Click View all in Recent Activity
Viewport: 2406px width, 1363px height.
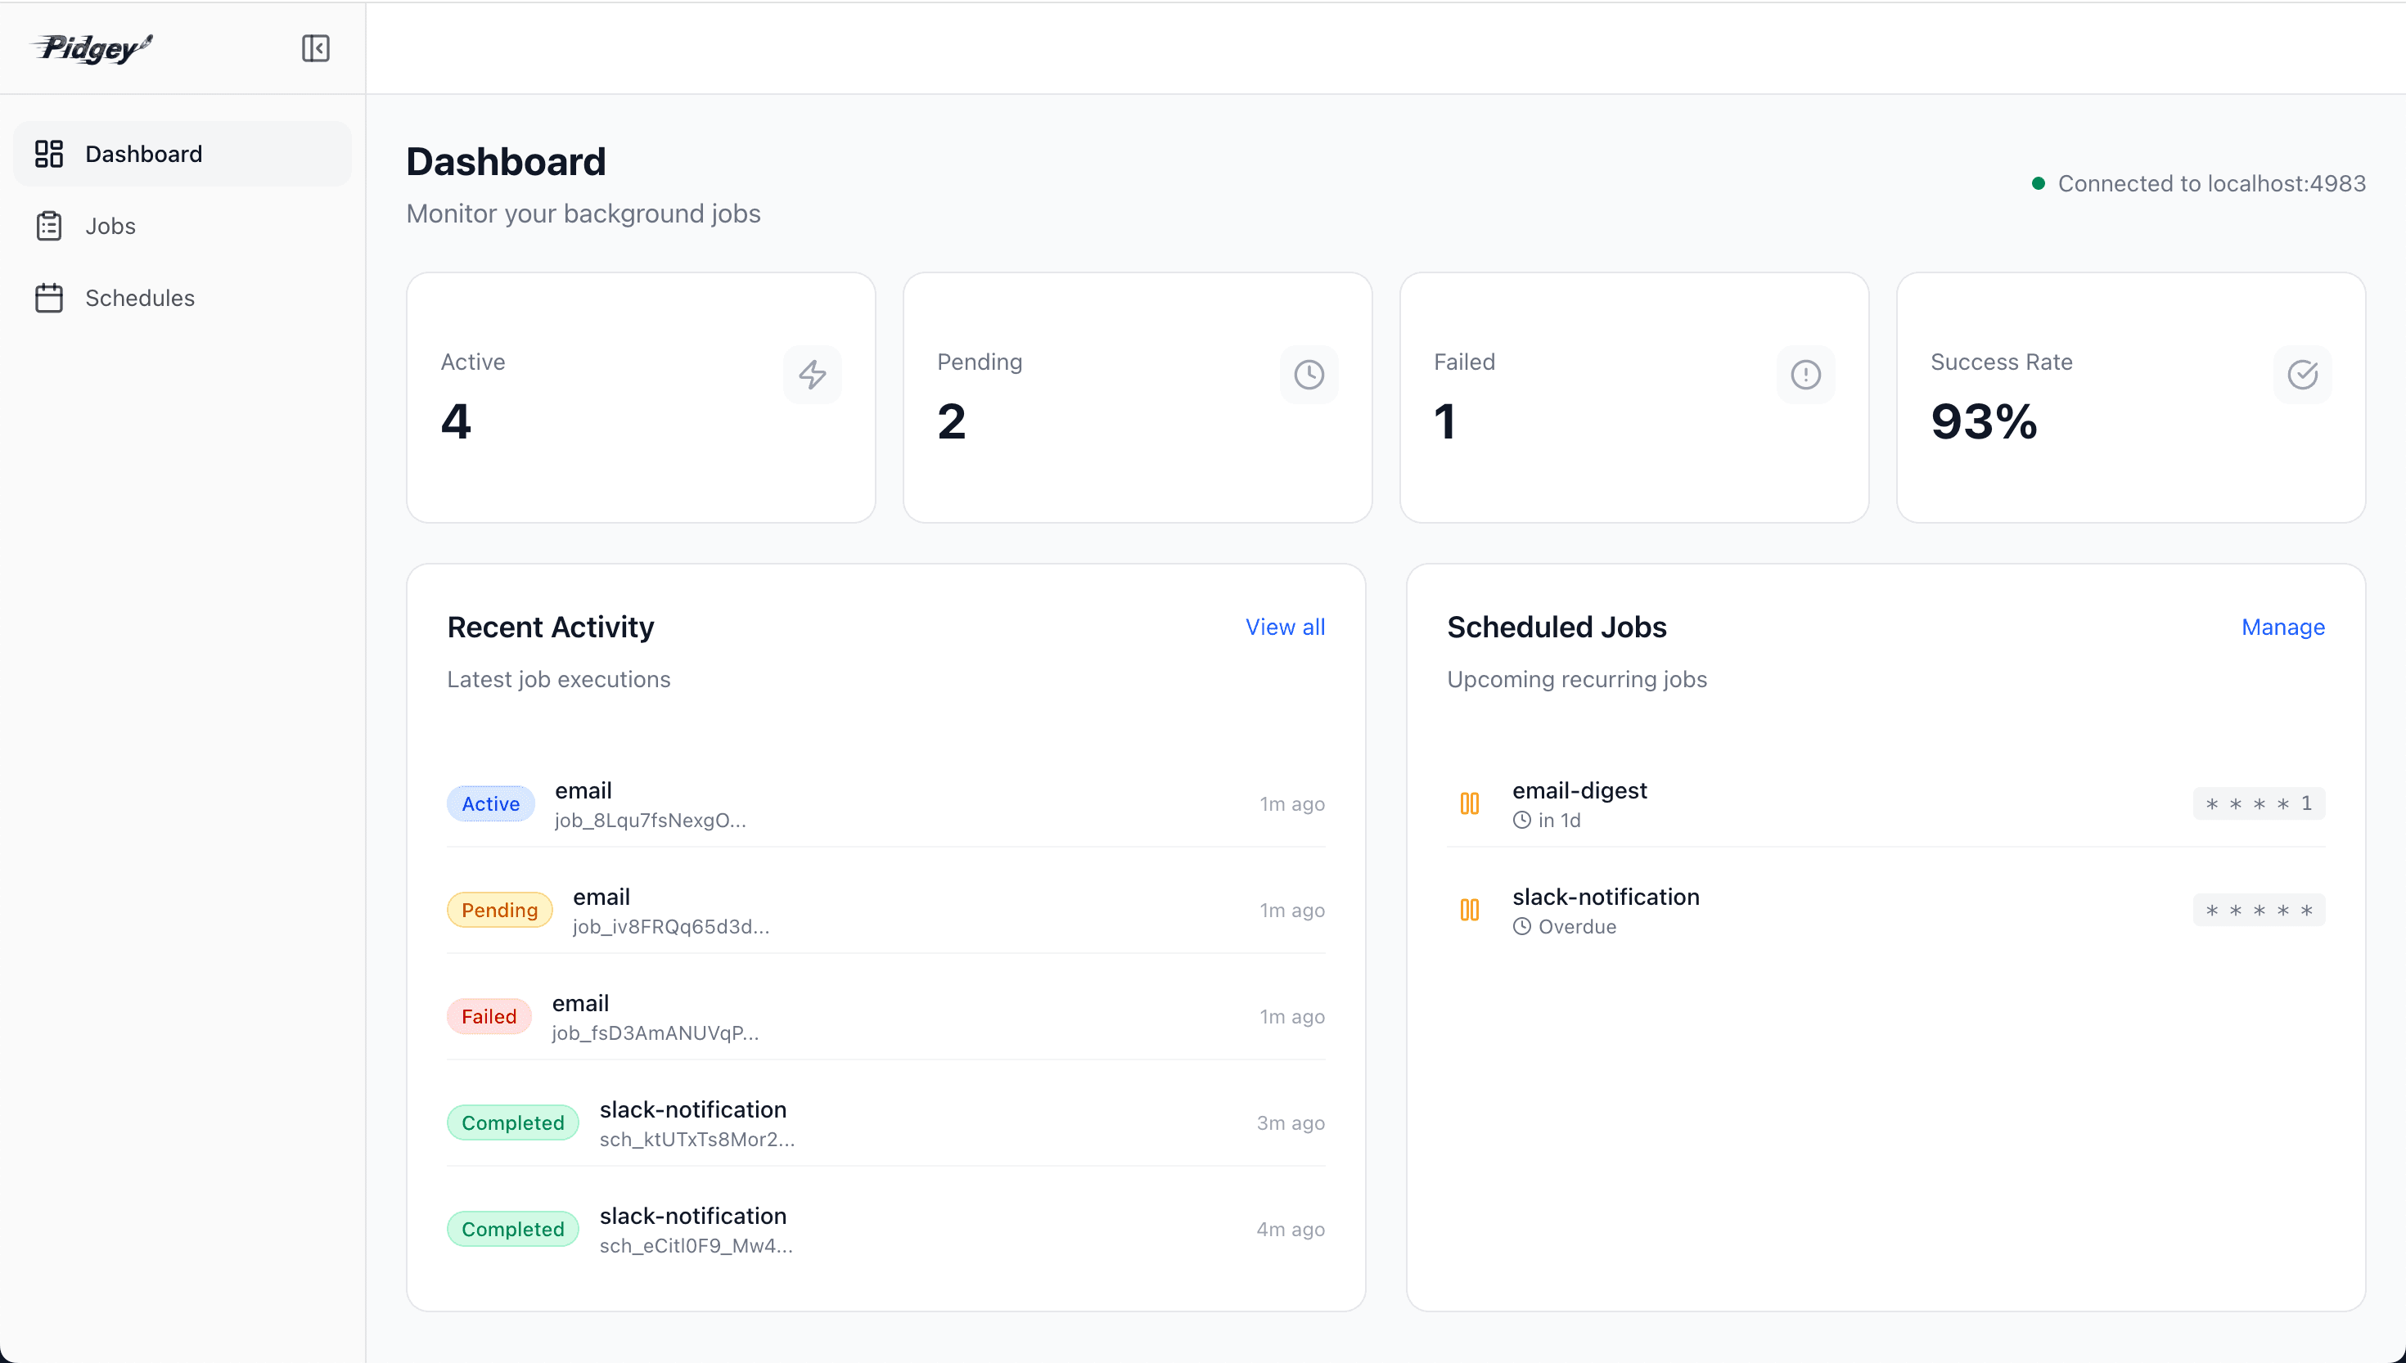pyautogui.click(x=1285, y=626)
